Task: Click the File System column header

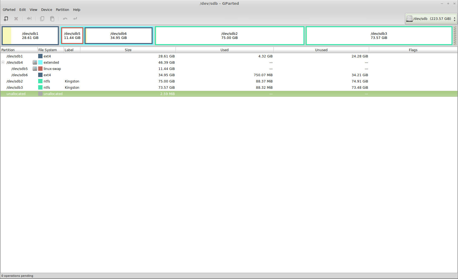Action: (x=50, y=50)
